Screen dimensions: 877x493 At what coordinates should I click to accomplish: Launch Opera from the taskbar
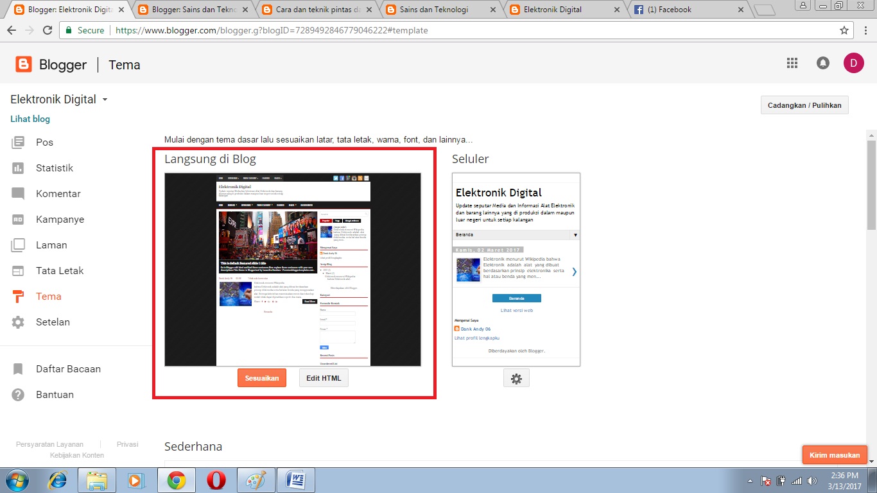216,480
